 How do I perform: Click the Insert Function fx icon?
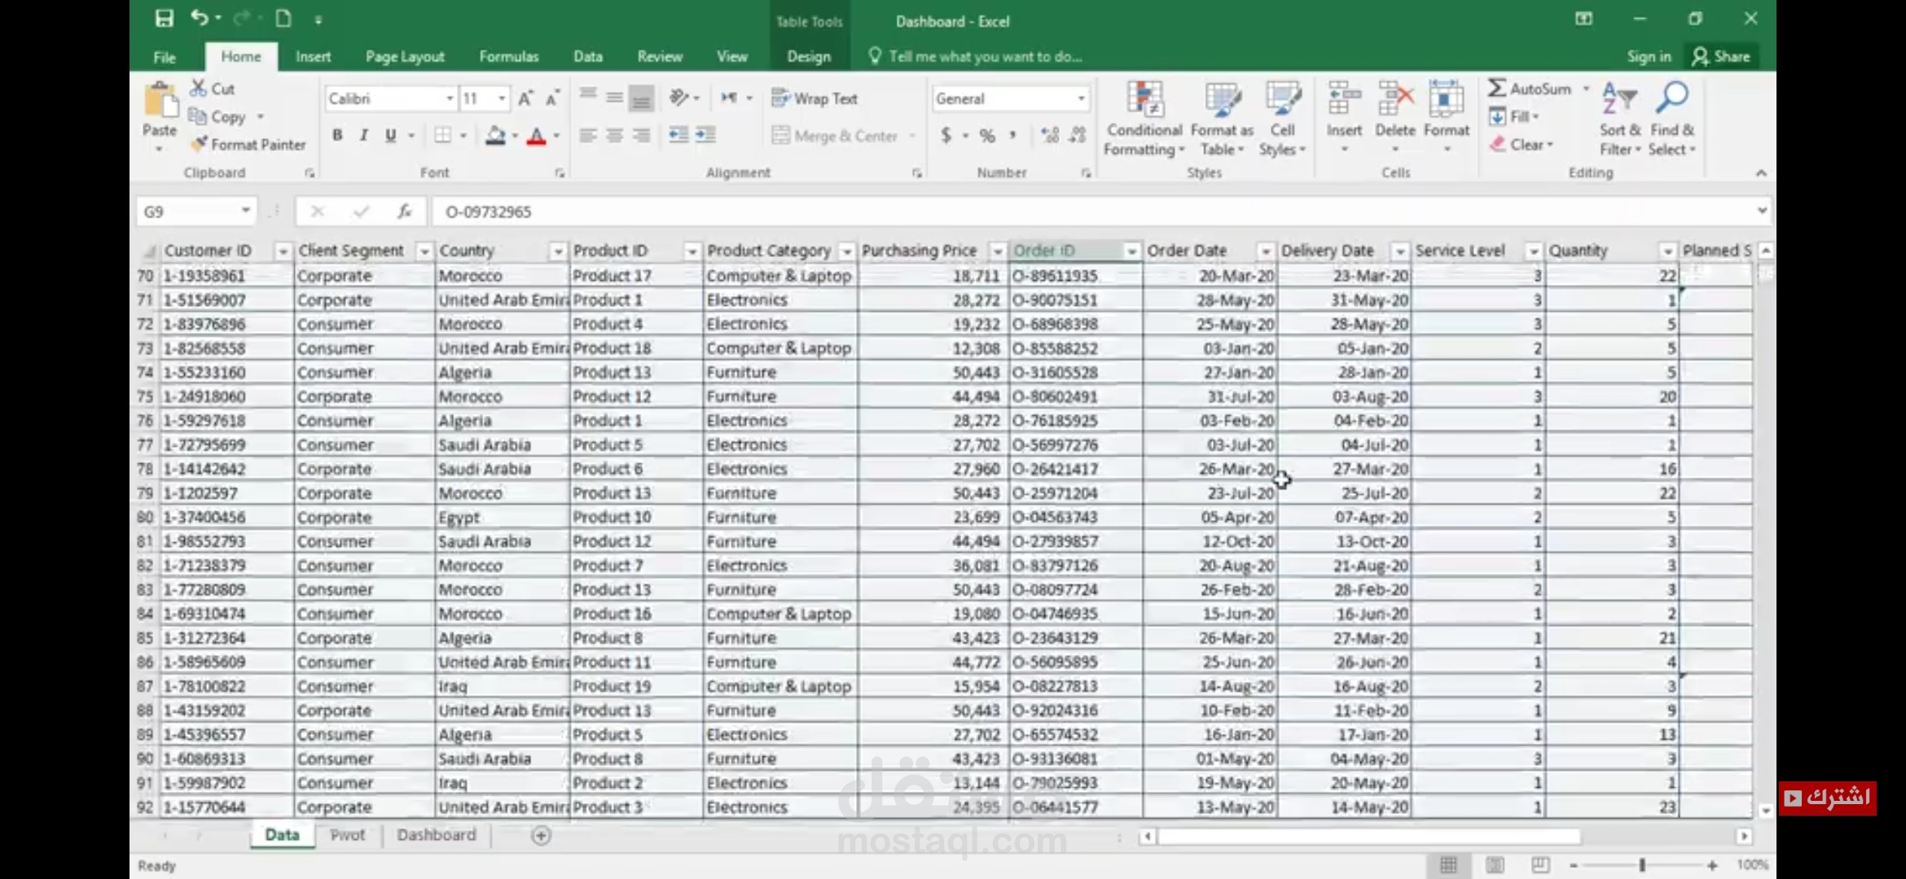click(x=404, y=212)
